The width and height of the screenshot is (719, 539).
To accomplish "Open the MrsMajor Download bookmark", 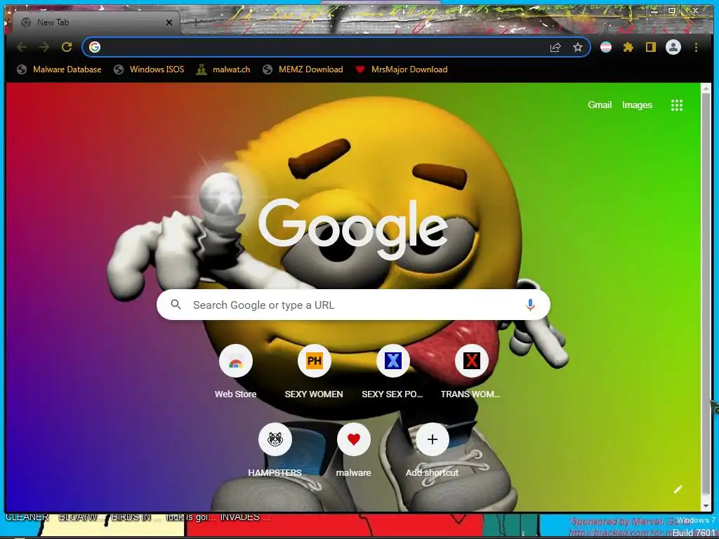I will tap(402, 69).
